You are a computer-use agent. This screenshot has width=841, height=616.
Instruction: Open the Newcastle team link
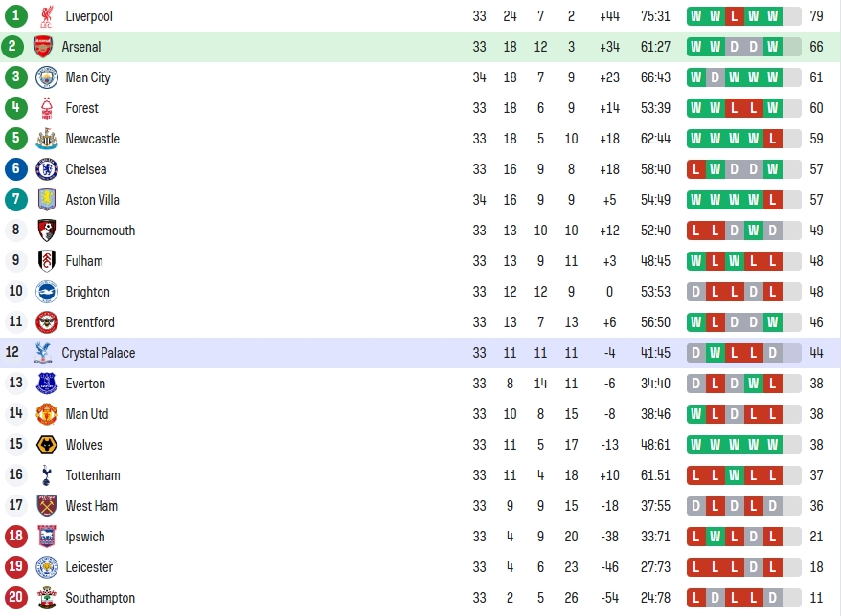click(92, 139)
